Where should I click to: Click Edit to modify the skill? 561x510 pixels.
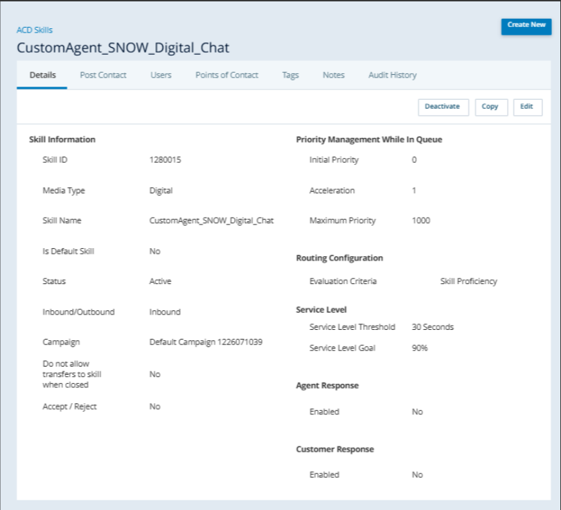click(527, 107)
